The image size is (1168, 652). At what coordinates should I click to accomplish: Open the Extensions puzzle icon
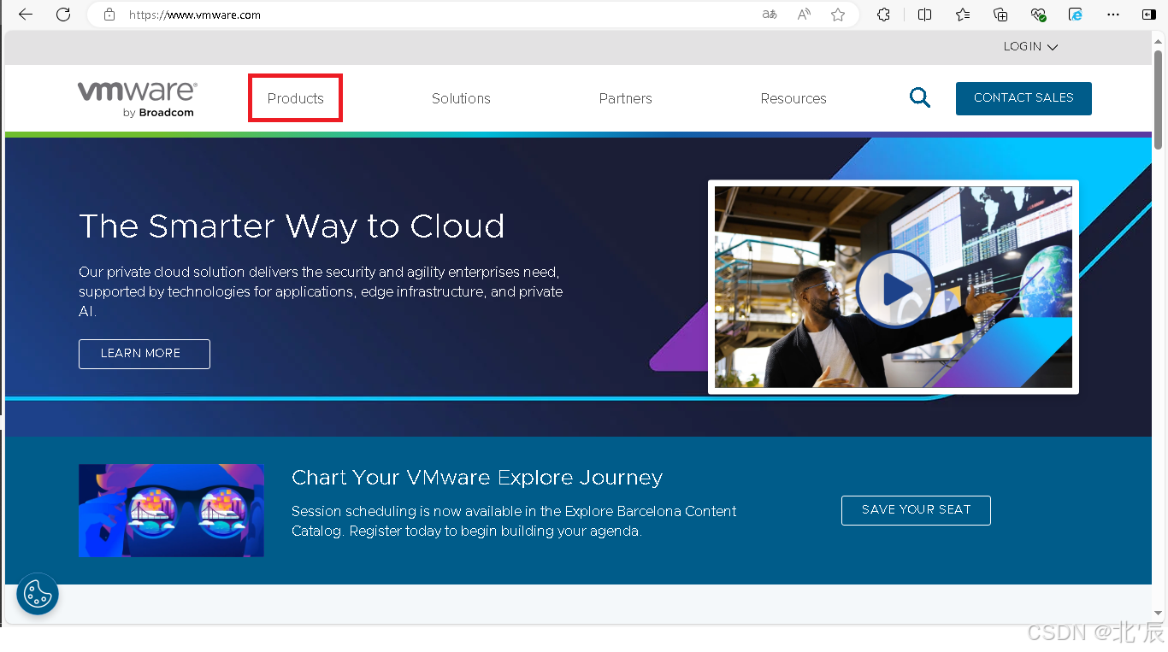pos(884,15)
